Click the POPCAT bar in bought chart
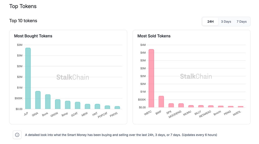The image size is (259, 144). (107, 107)
